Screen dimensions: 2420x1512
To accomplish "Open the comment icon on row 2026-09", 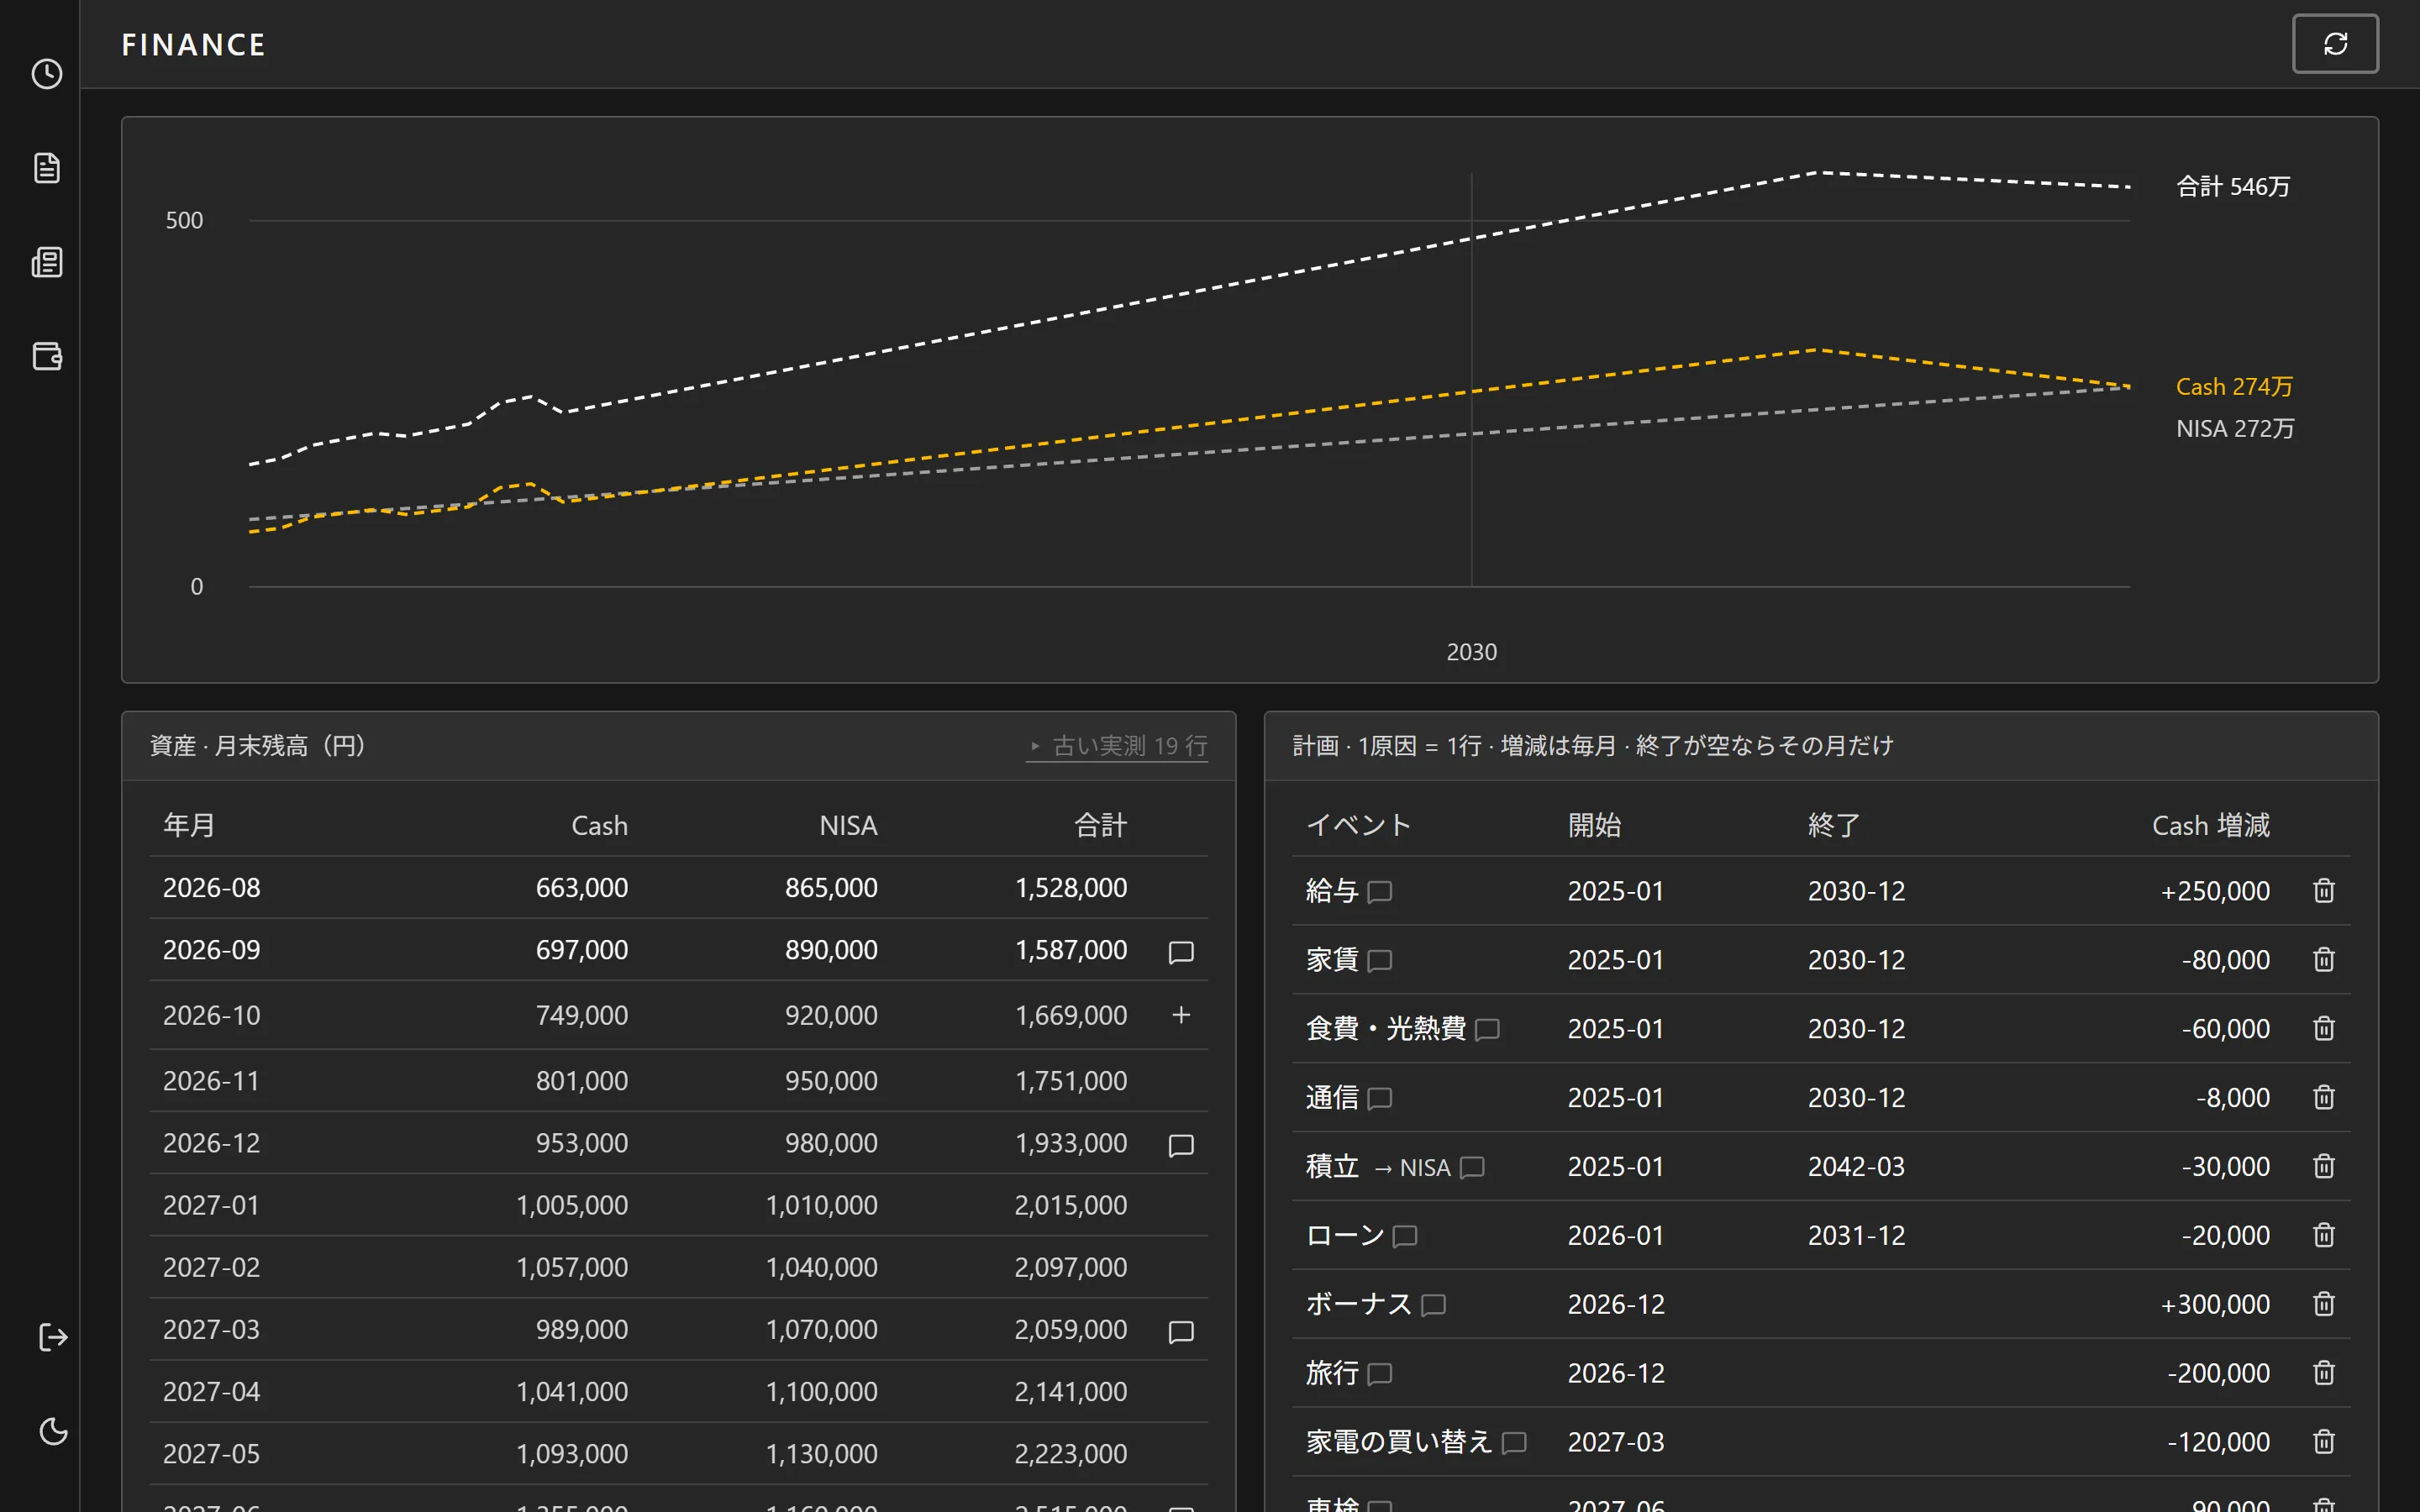I will pos(1181,951).
